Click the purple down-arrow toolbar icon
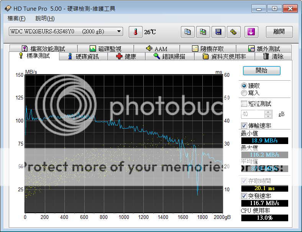The height and width of the screenshot is (232, 302). point(251,32)
